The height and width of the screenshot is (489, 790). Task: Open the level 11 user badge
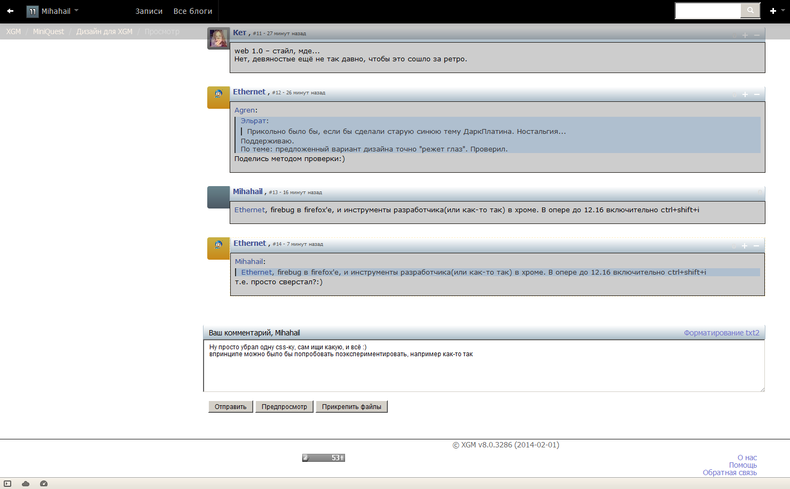click(x=33, y=11)
